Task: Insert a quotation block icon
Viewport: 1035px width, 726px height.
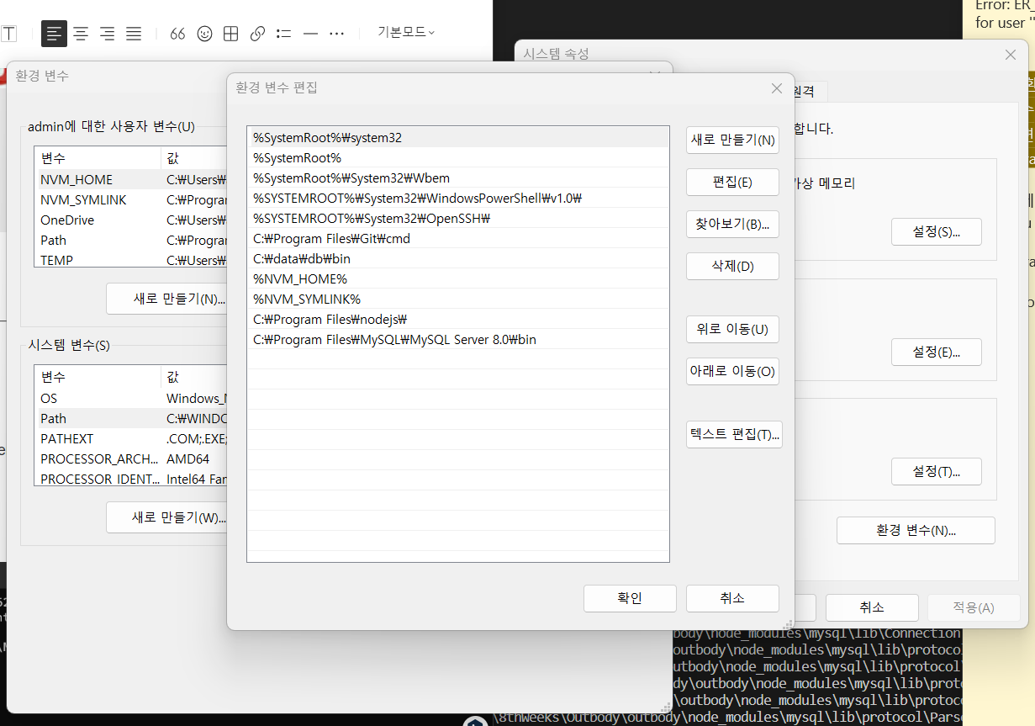Action: (x=177, y=33)
